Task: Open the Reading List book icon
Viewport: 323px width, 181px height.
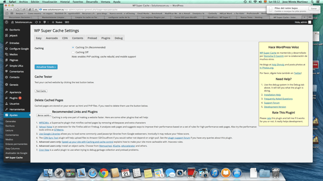Action: 7,13
